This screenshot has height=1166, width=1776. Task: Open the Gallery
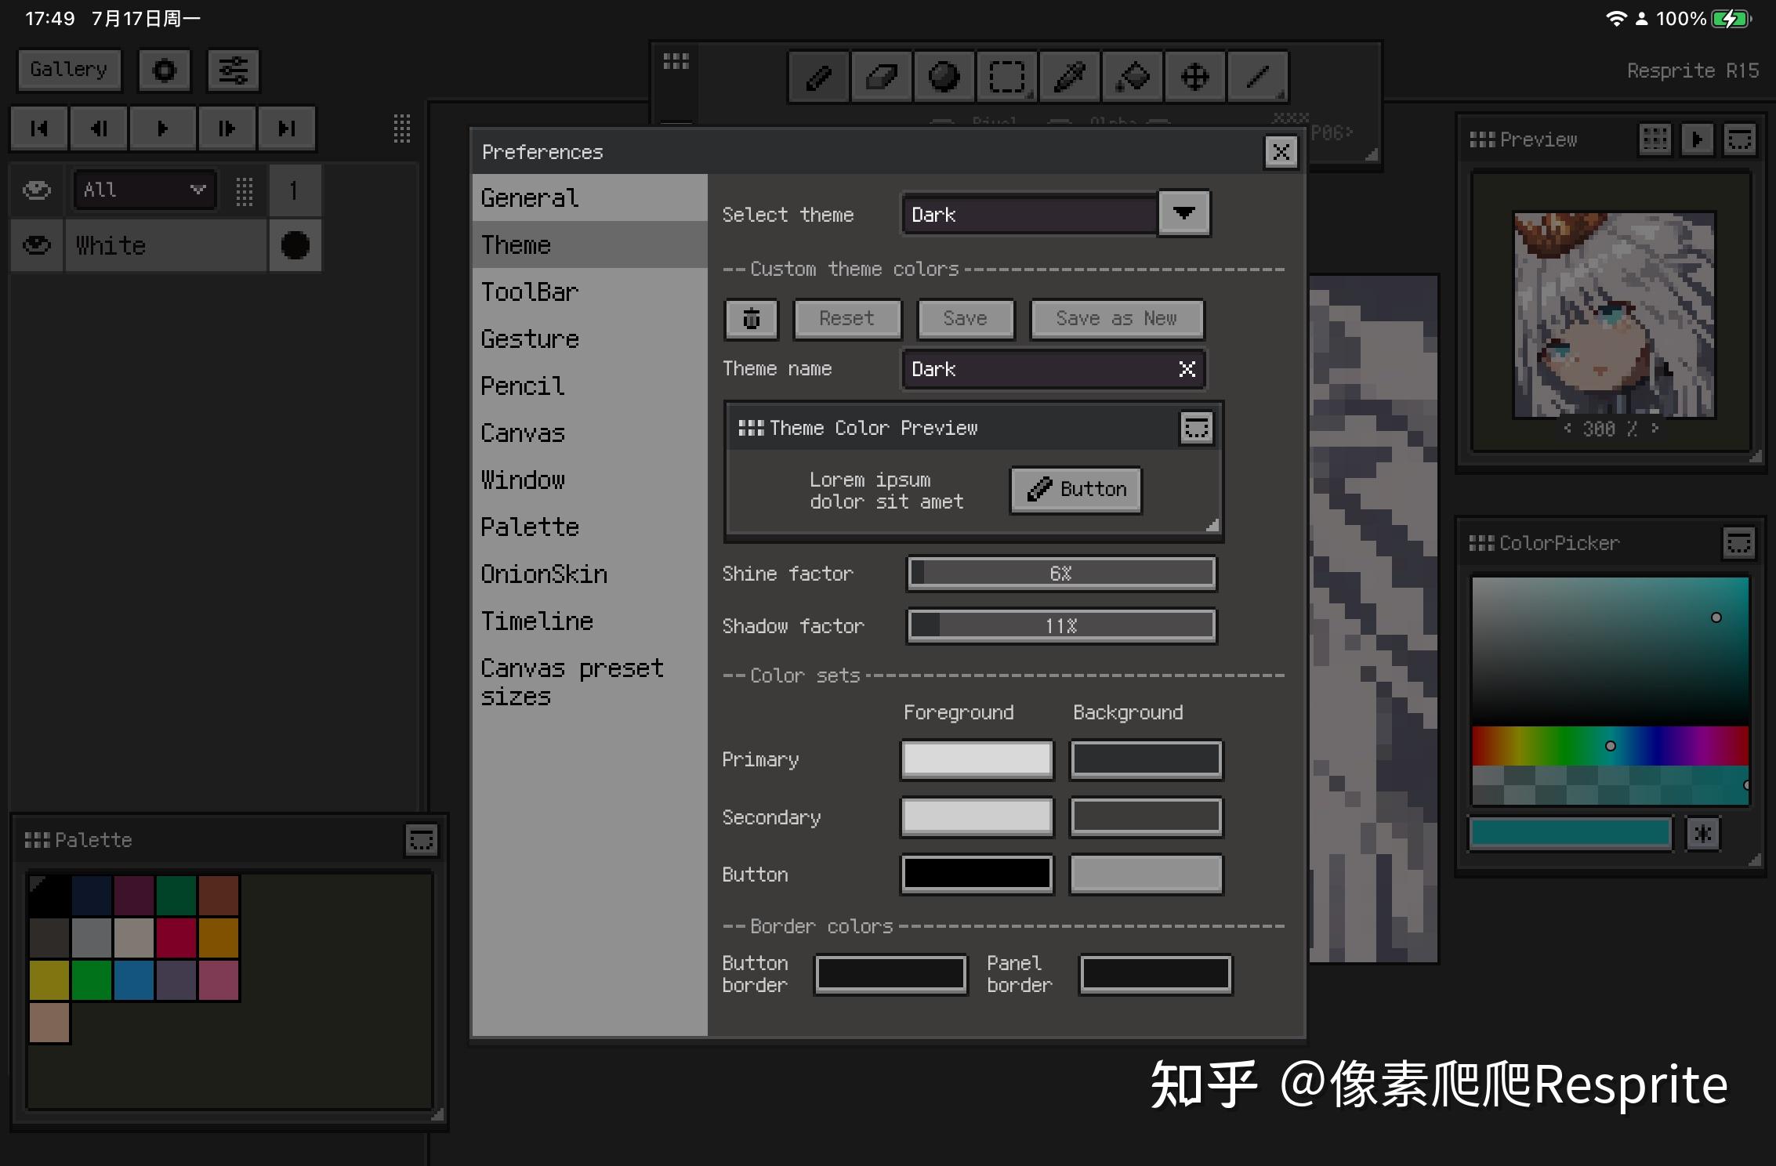[x=69, y=70]
